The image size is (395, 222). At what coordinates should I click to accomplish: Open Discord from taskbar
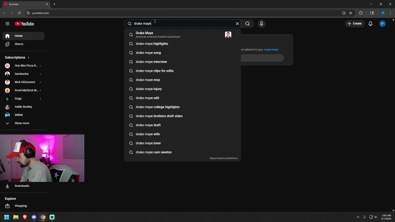(34, 217)
